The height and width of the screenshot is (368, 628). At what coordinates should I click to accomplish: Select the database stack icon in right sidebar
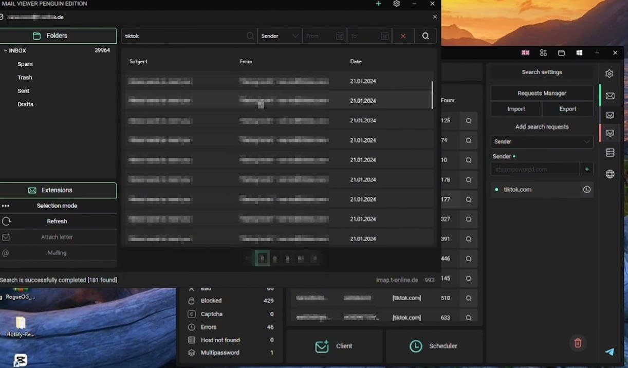pyautogui.click(x=610, y=153)
